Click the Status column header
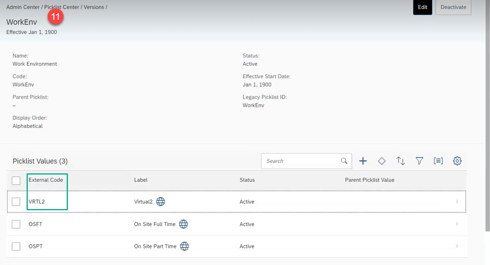 (247, 180)
